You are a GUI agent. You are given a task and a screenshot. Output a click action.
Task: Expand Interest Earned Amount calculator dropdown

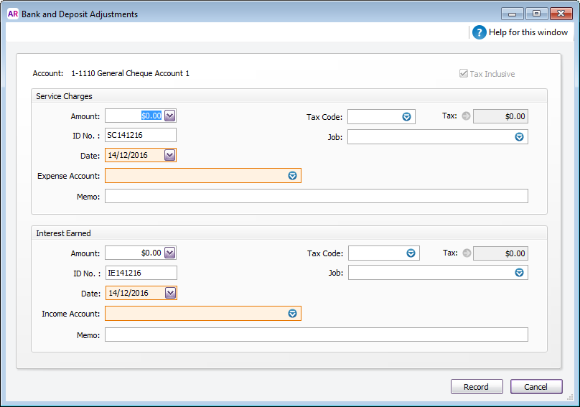[x=170, y=253]
